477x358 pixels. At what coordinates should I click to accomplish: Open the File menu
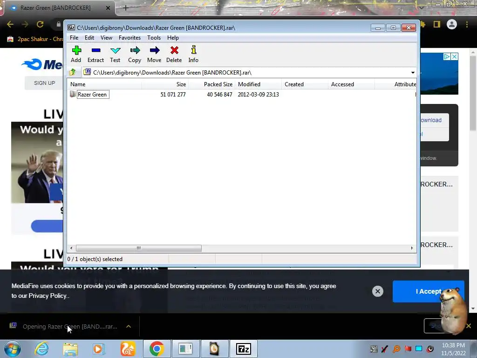[74, 38]
